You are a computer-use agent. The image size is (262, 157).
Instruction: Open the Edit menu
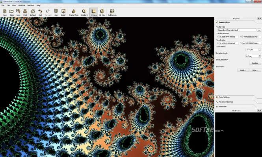point(8,6)
